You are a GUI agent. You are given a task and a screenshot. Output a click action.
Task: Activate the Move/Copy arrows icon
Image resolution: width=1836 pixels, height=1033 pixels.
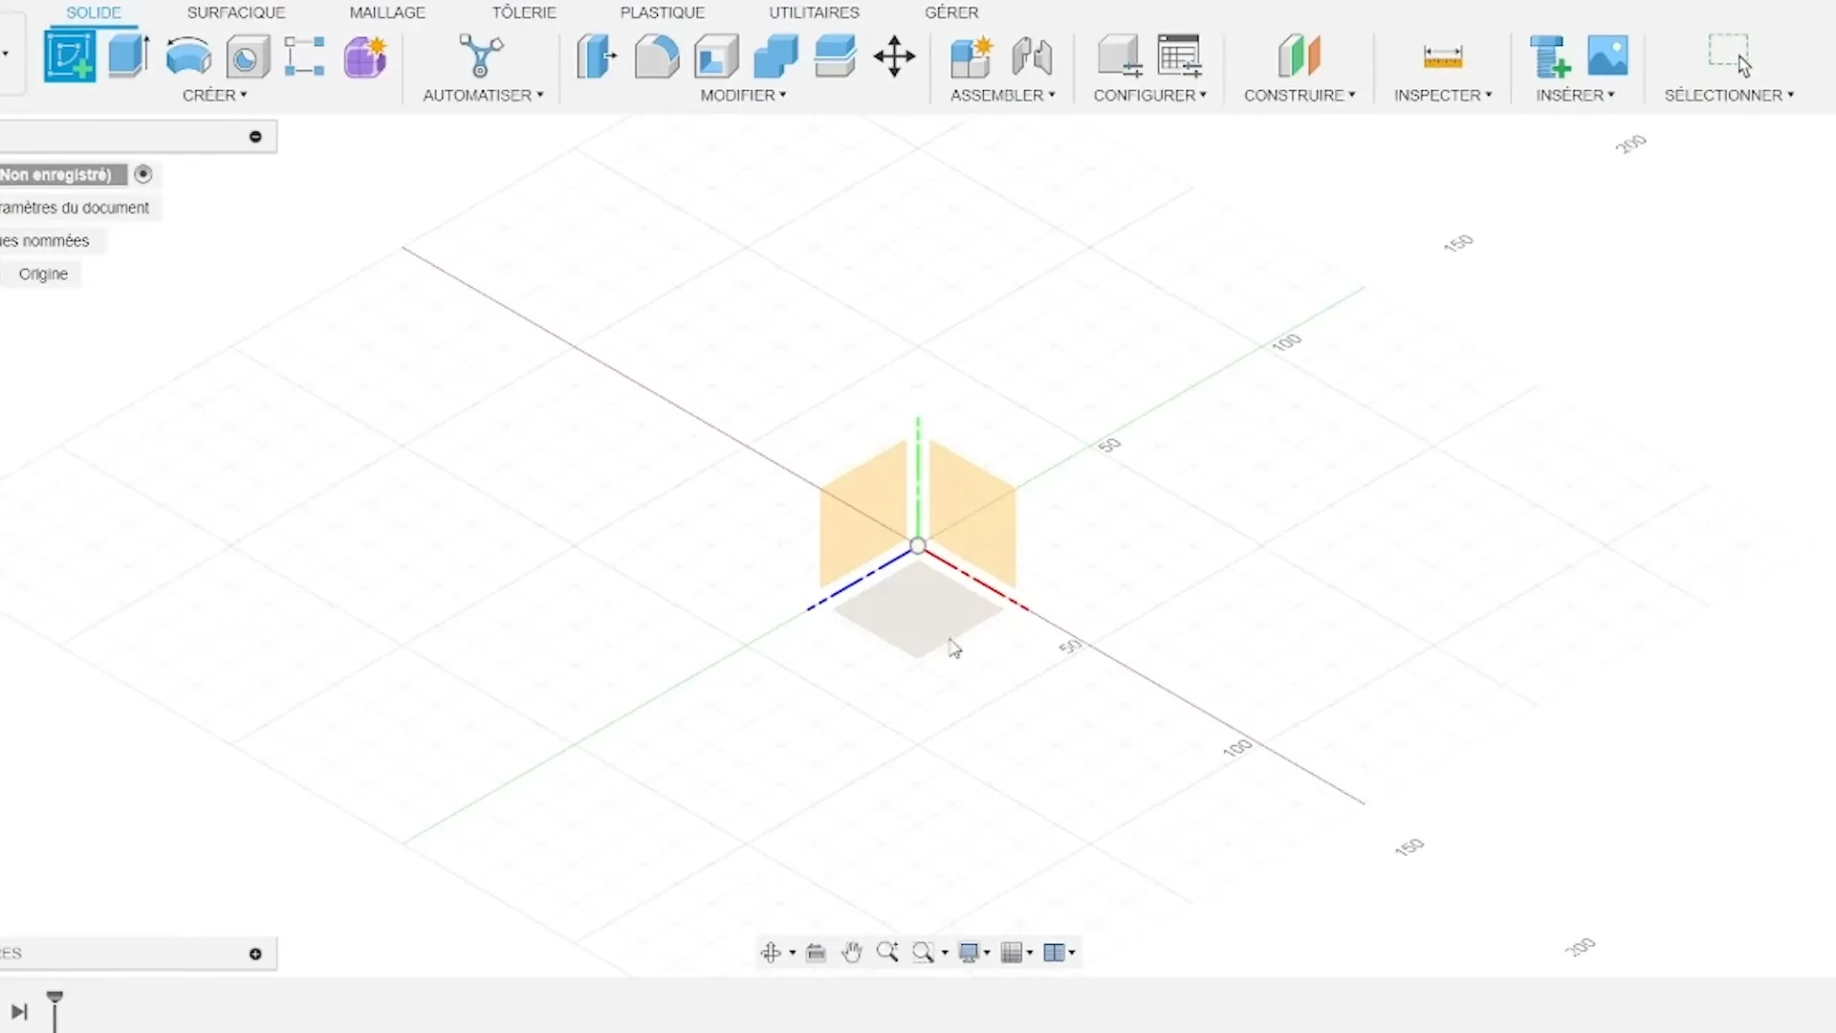point(894,56)
